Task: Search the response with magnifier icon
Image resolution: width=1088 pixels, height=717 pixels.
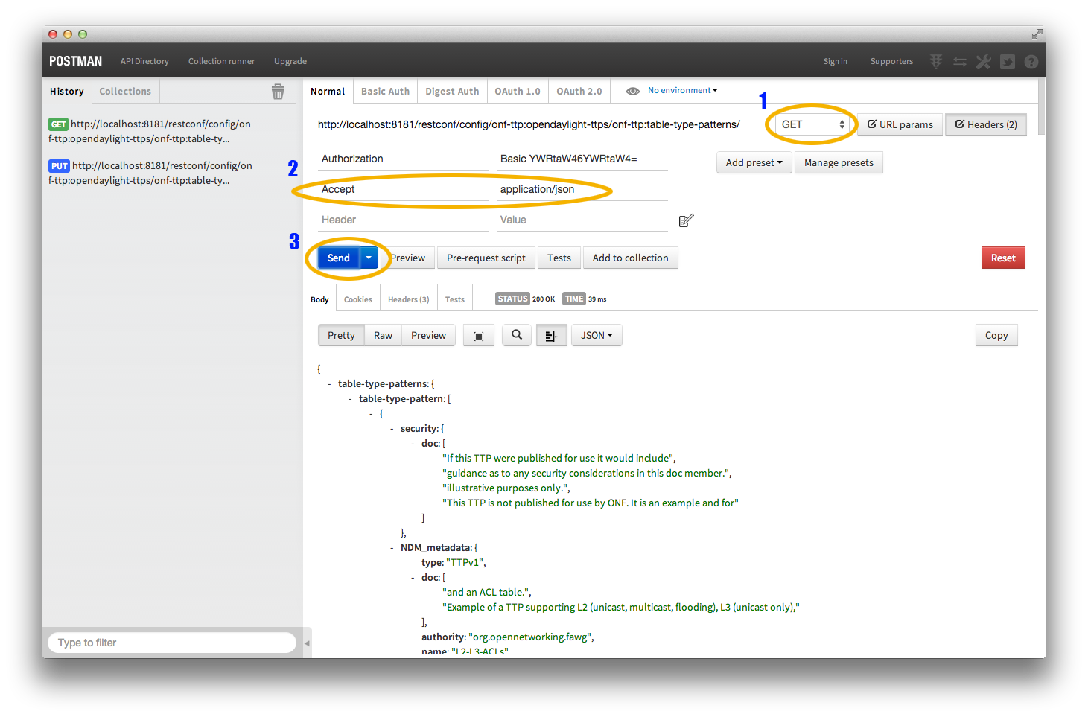Action: click(517, 335)
